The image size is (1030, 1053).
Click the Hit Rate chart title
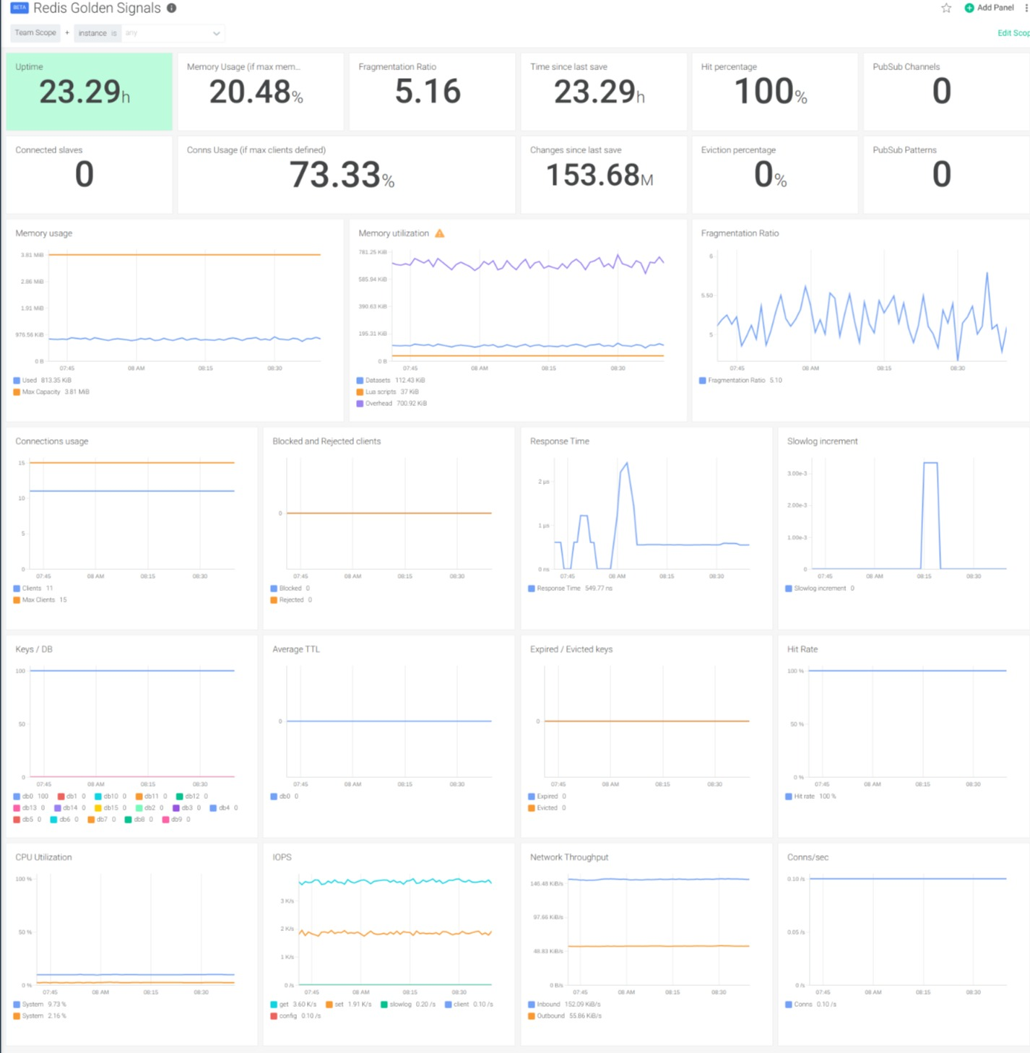[x=802, y=649]
